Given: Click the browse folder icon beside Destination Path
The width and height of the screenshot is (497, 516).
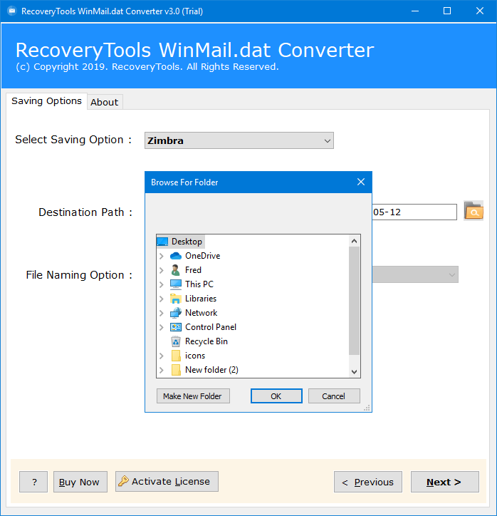Looking at the screenshot, I should click(x=474, y=211).
